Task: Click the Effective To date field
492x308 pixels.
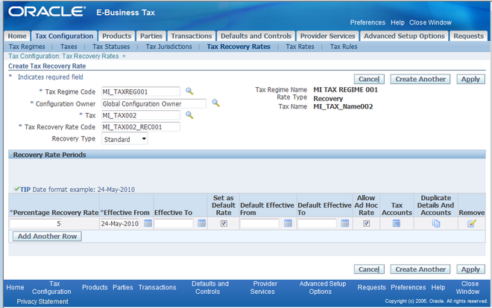Action: tap(174, 223)
